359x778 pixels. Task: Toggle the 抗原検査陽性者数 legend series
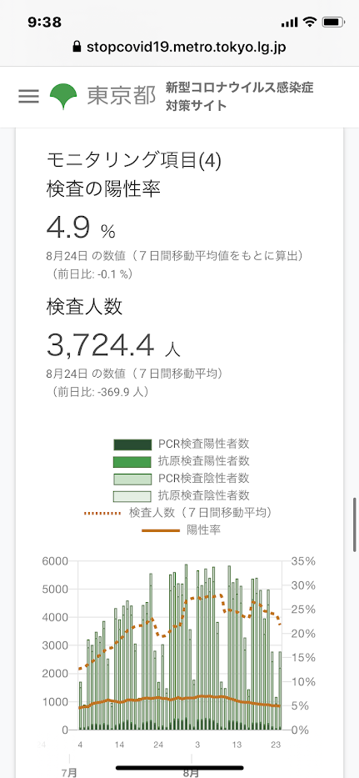(x=182, y=461)
